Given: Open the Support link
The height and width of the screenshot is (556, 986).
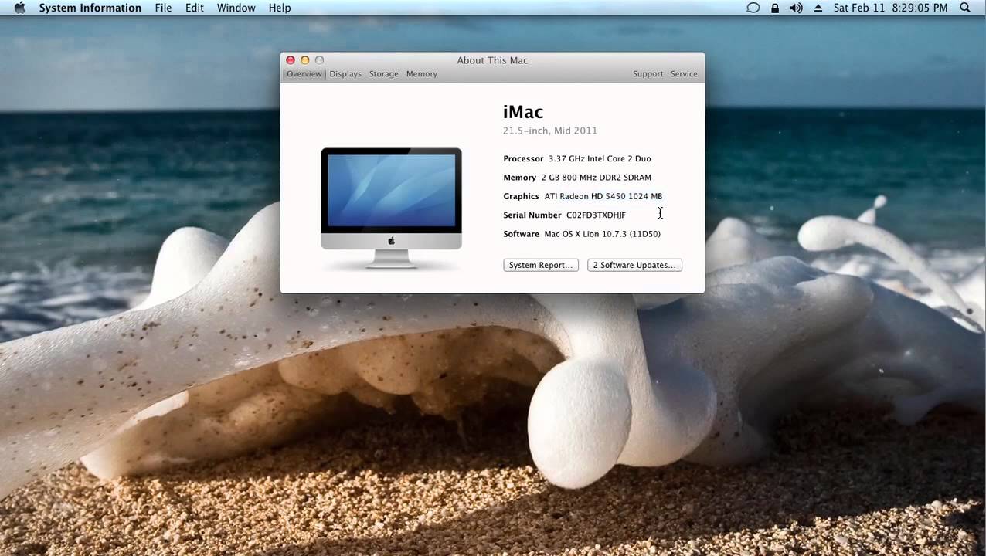Looking at the screenshot, I should click(648, 74).
